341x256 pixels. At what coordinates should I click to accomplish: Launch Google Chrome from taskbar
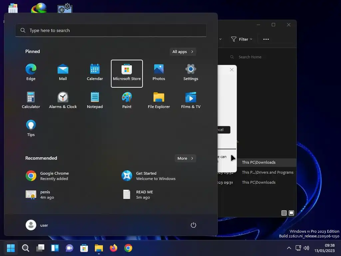128,248
